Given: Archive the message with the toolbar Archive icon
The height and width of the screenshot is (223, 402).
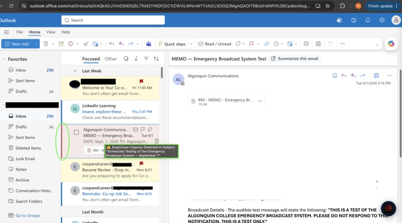Looking at the screenshot, I should click(x=61, y=44).
